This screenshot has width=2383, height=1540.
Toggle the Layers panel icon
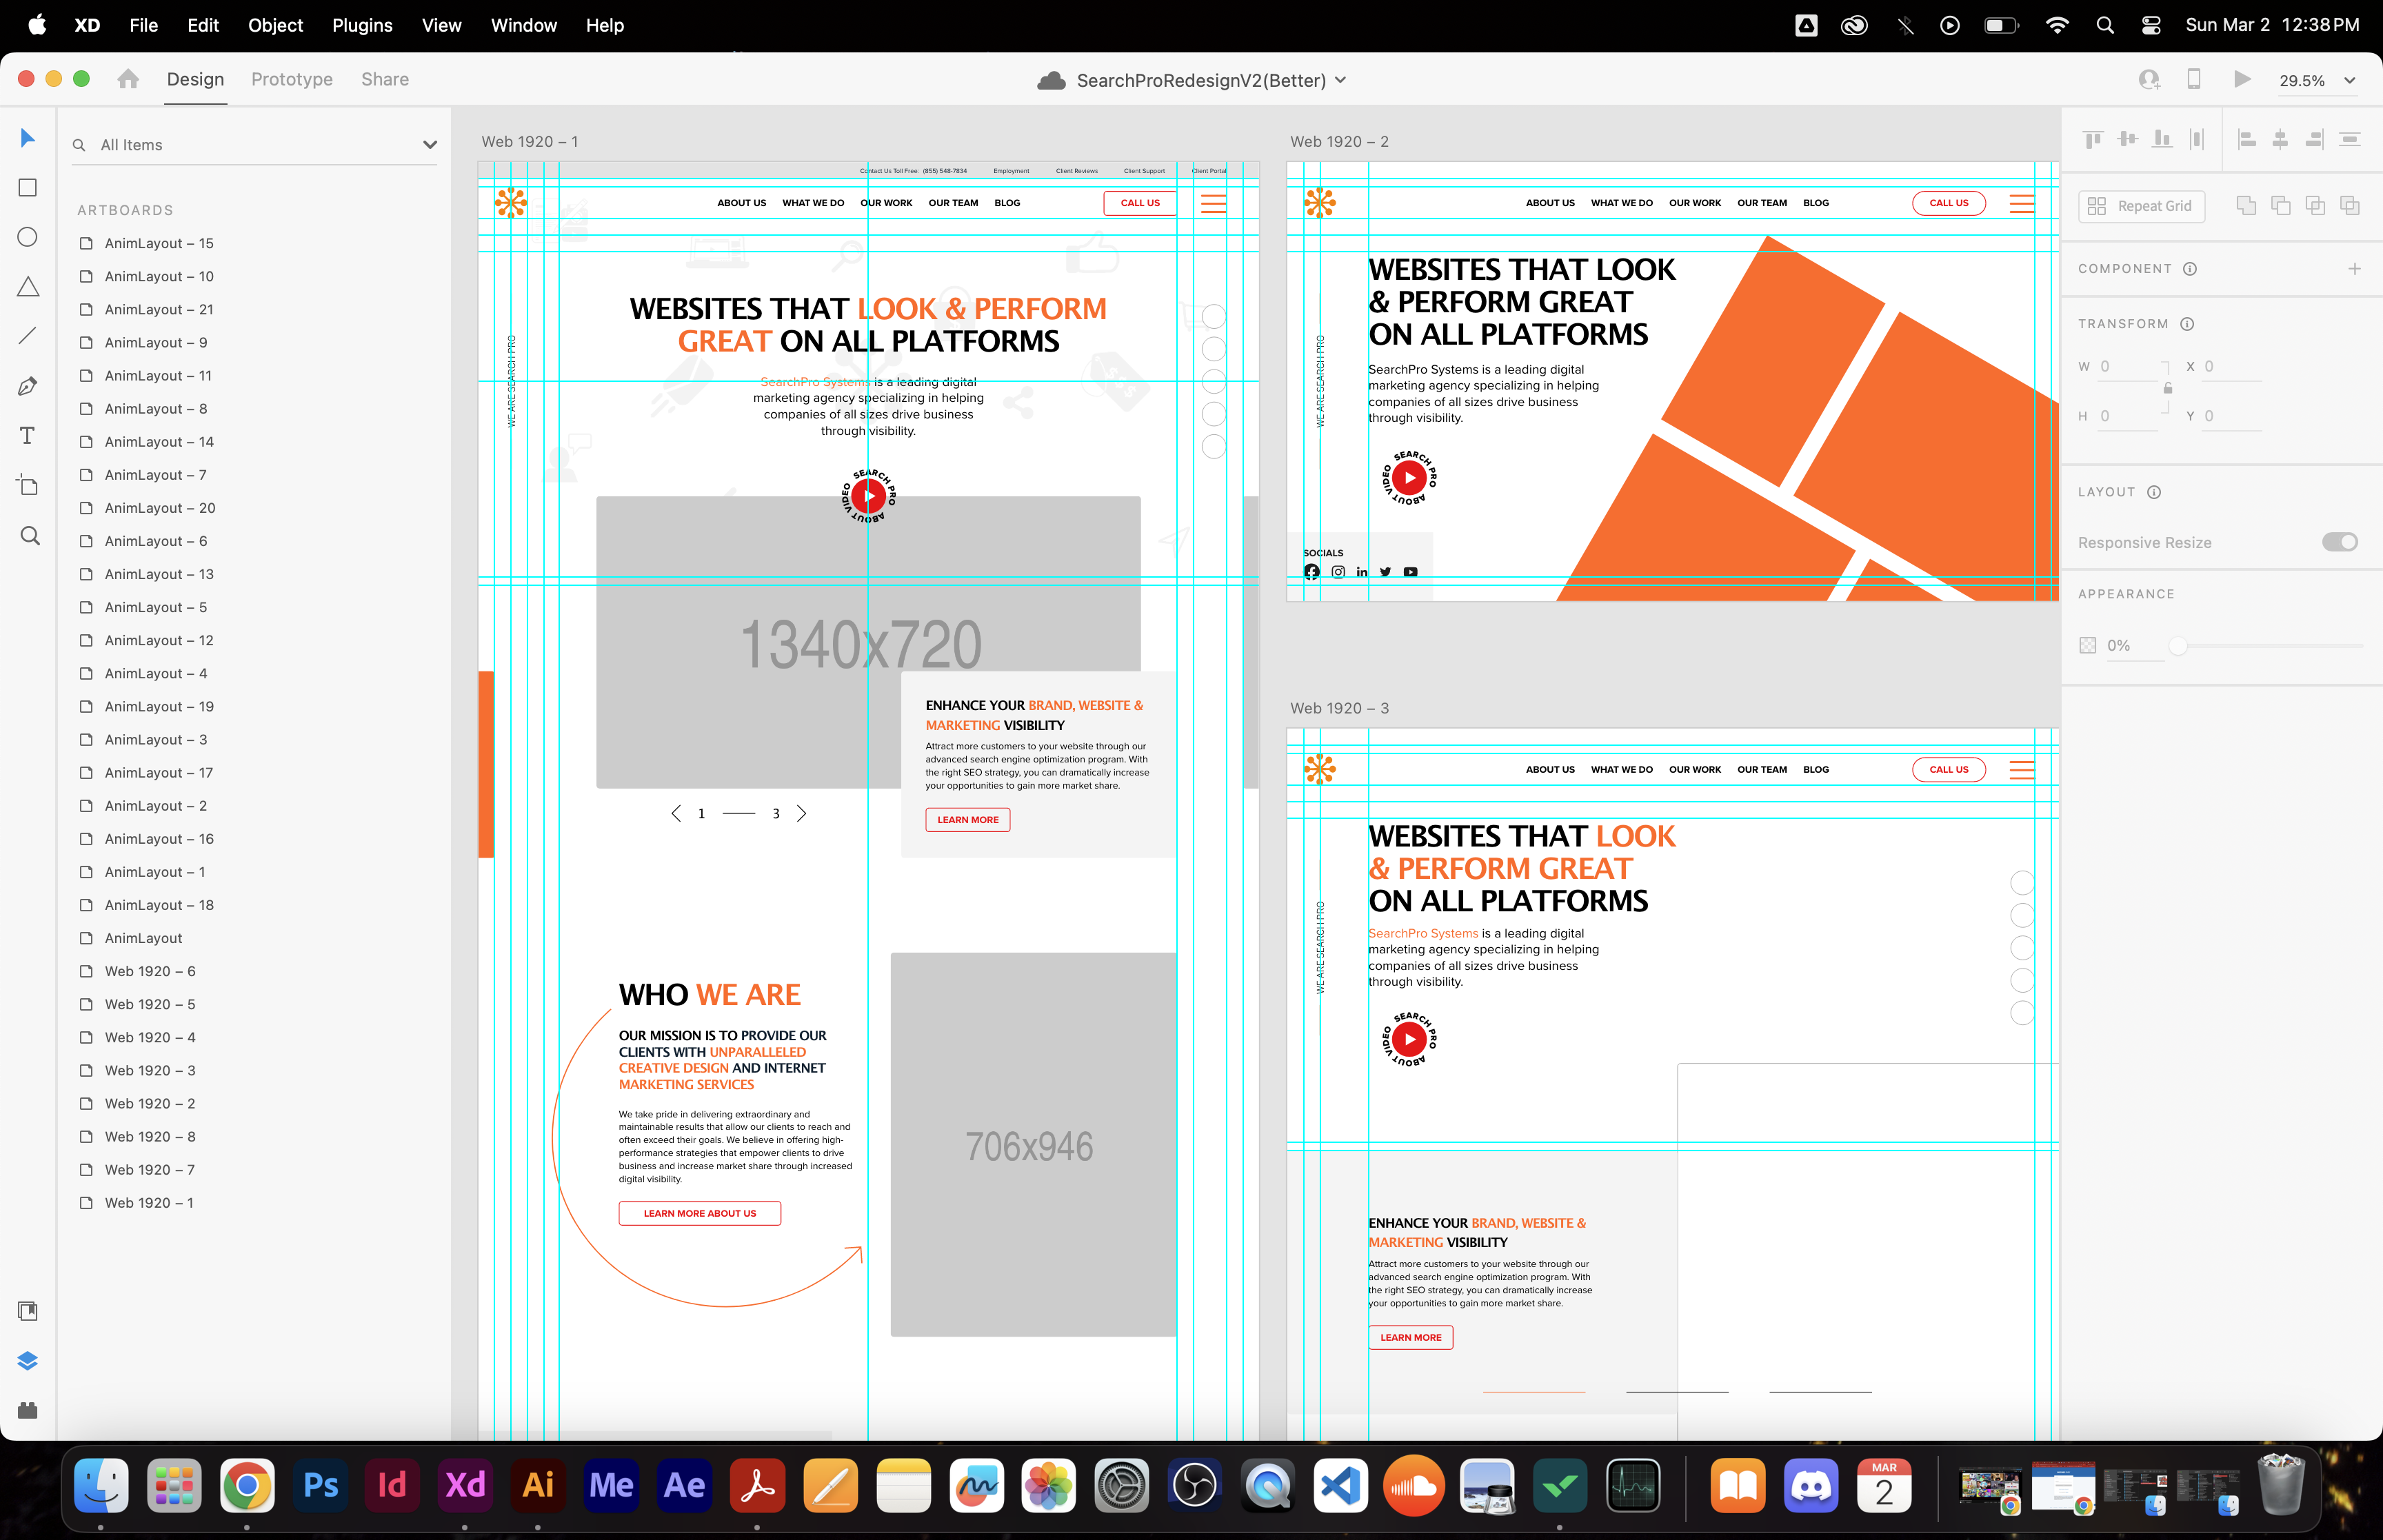[28, 1361]
